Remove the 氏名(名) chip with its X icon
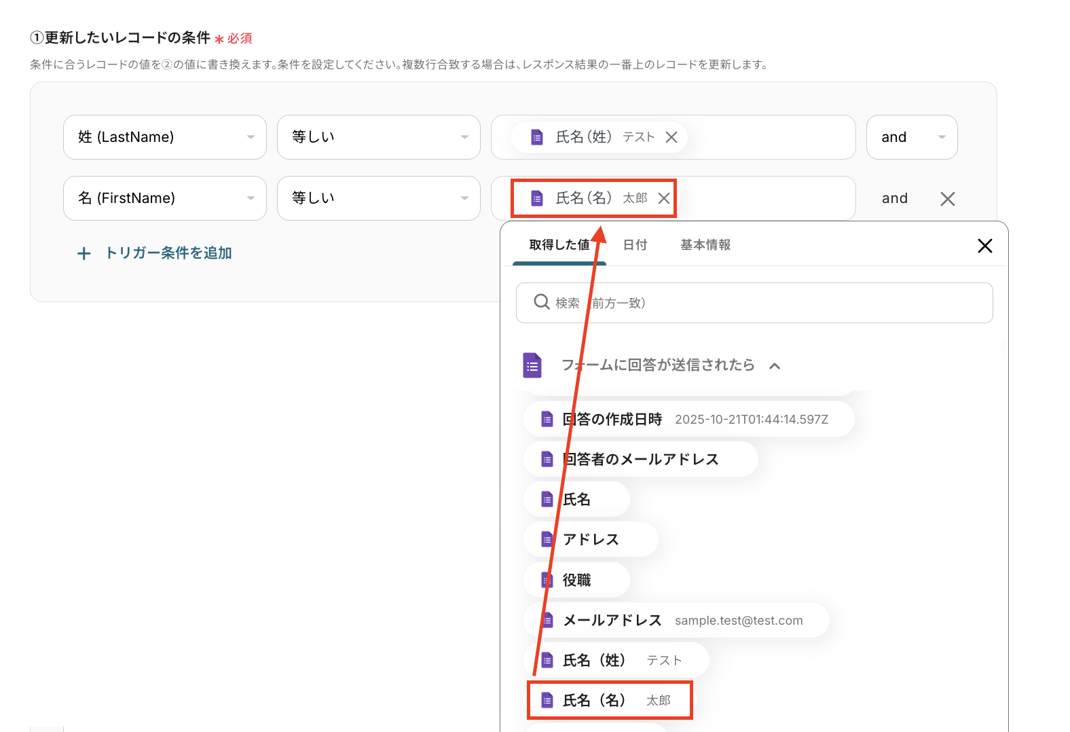This screenshot has width=1070, height=732. coord(664,198)
